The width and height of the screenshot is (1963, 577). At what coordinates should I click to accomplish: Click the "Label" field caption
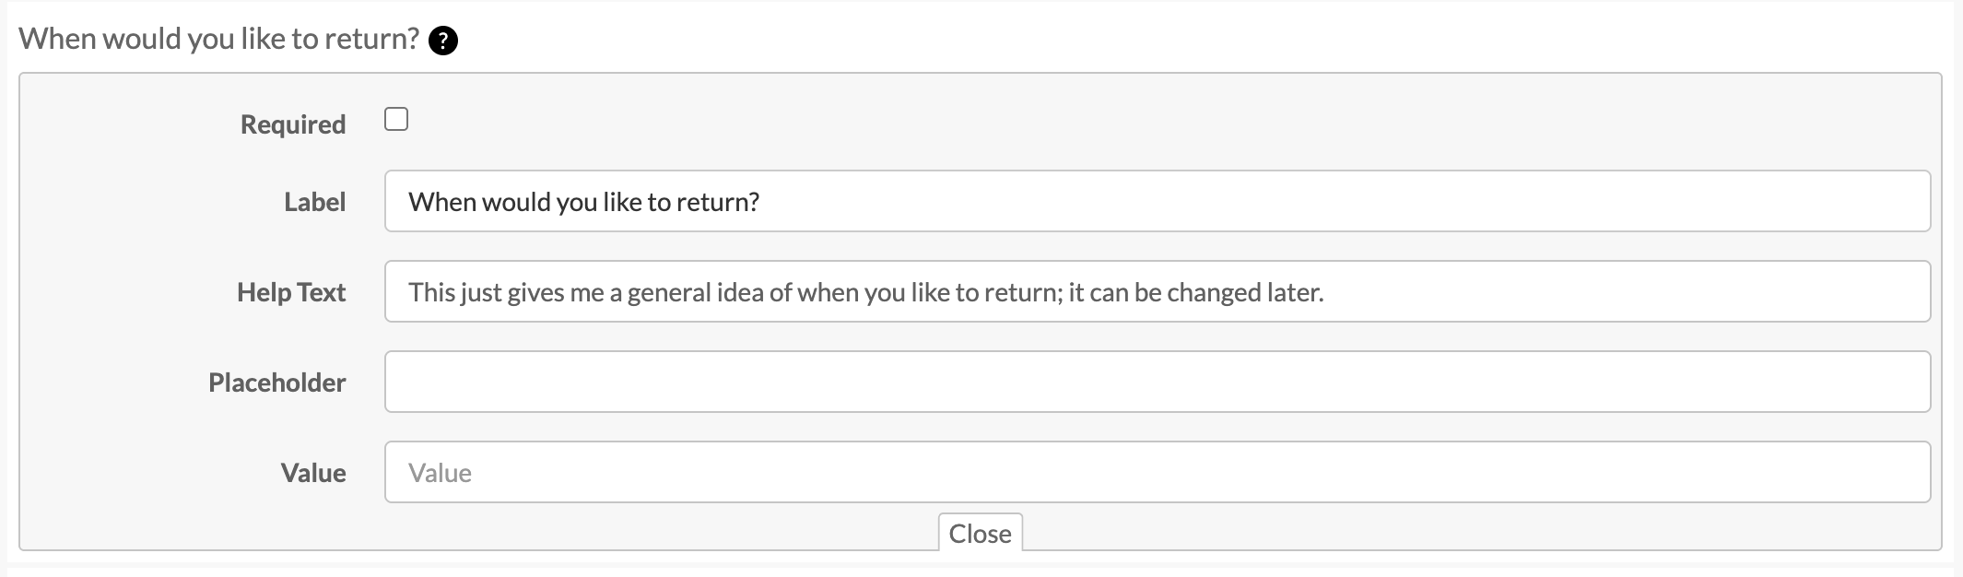314,202
